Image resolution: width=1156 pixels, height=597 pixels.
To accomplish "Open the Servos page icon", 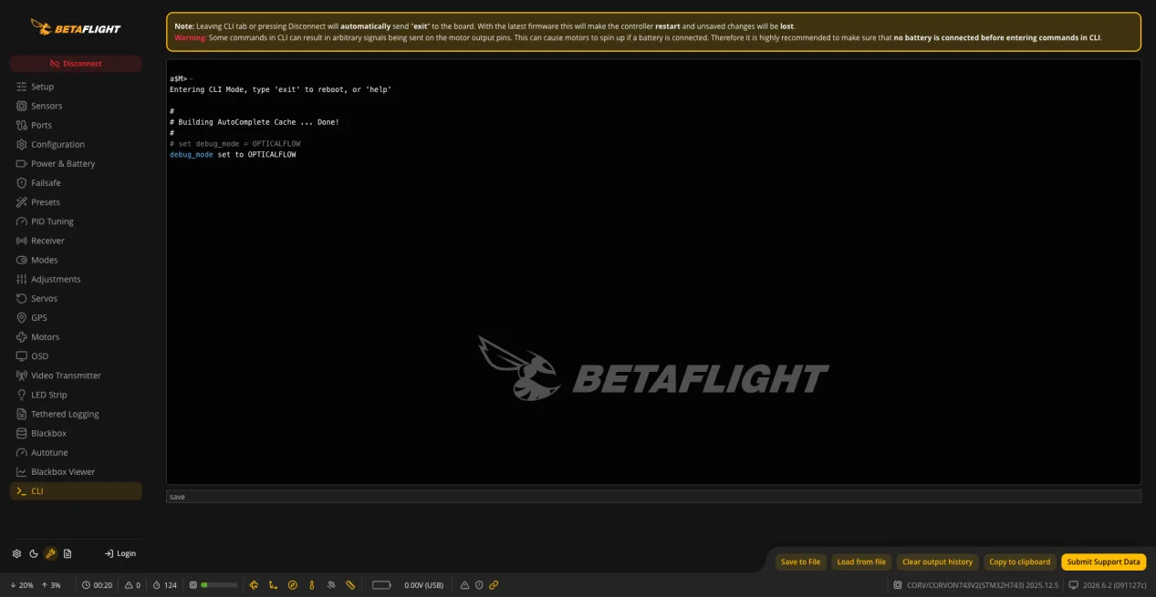I will [x=22, y=298].
